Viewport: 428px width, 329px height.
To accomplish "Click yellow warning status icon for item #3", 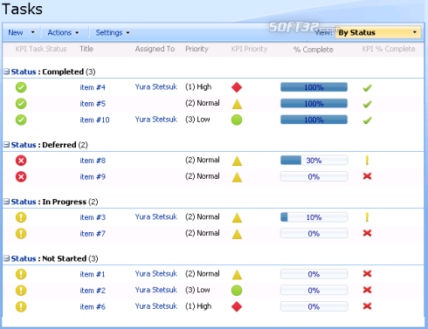I will point(21,217).
